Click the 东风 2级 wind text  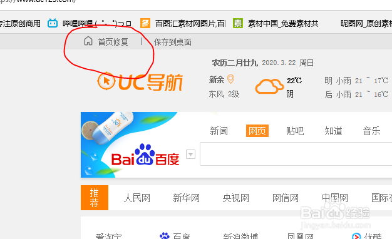click(224, 94)
